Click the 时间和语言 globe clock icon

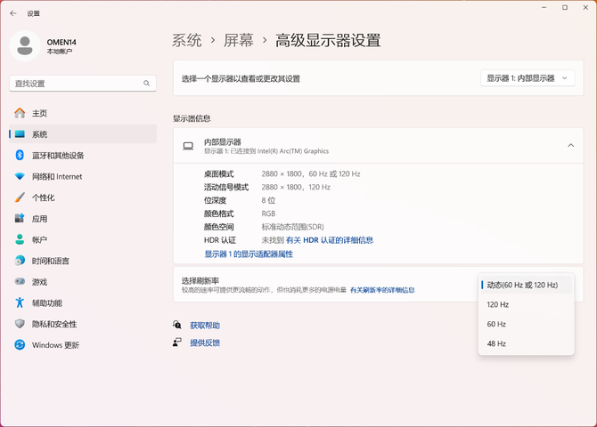[x=20, y=261]
